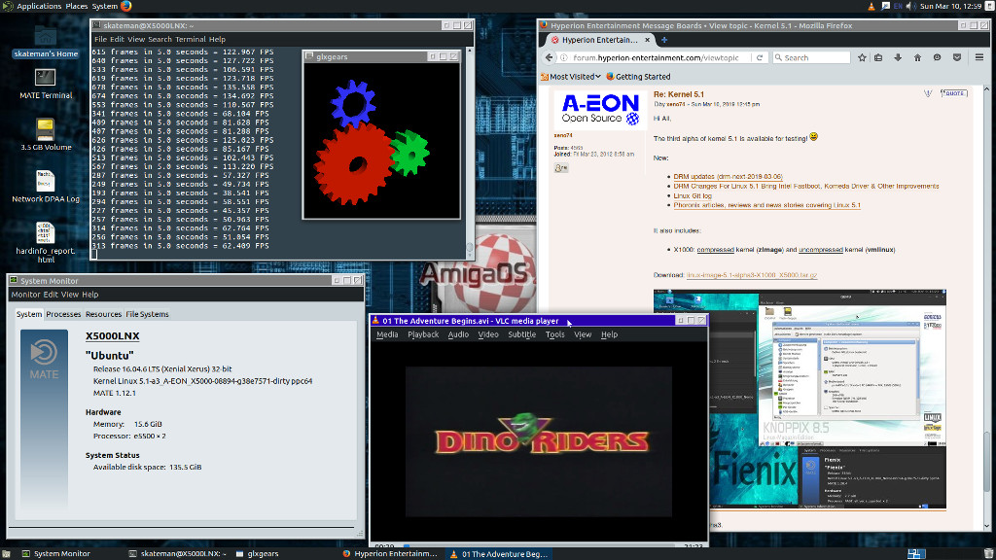Image resolution: width=996 pixels, height=560 pixels.
Task: Switch to glxgears in the taskbar
Action: tap(257, 553)
